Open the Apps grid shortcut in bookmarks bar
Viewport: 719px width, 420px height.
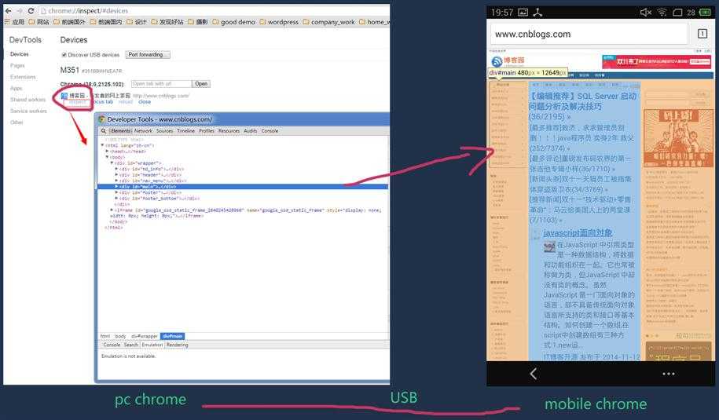click(x=14, y=21)
